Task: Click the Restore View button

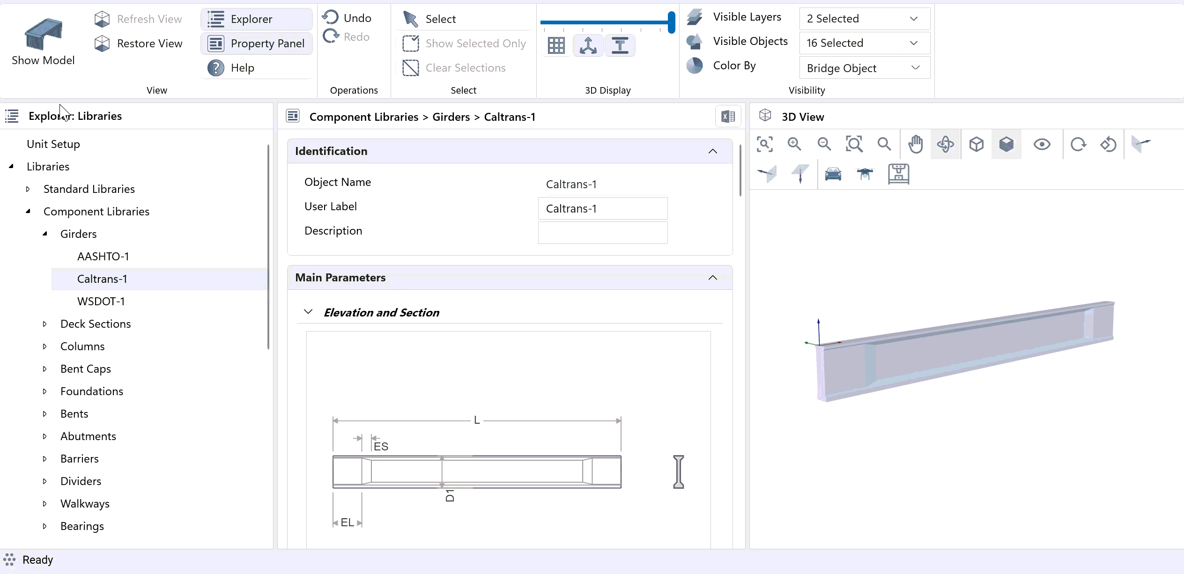Action: (x=139, y=44)
